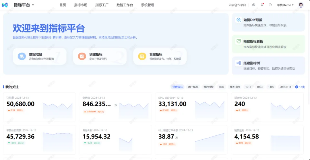310x160 pixels.
Task: Click the 数据准备 blue icon
Action: (22, 56)
